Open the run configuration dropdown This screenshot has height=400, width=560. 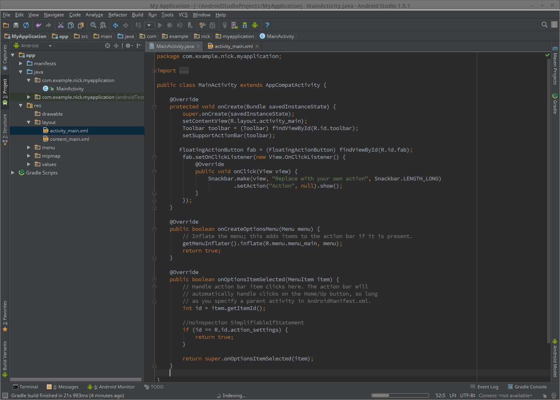(x=149, y=25)
